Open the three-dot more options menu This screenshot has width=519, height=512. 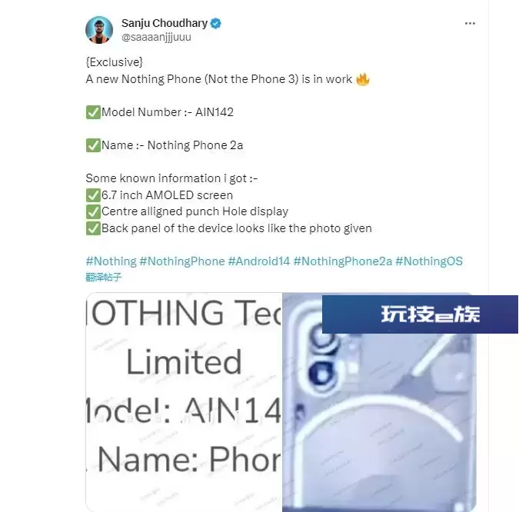(470, 23)
